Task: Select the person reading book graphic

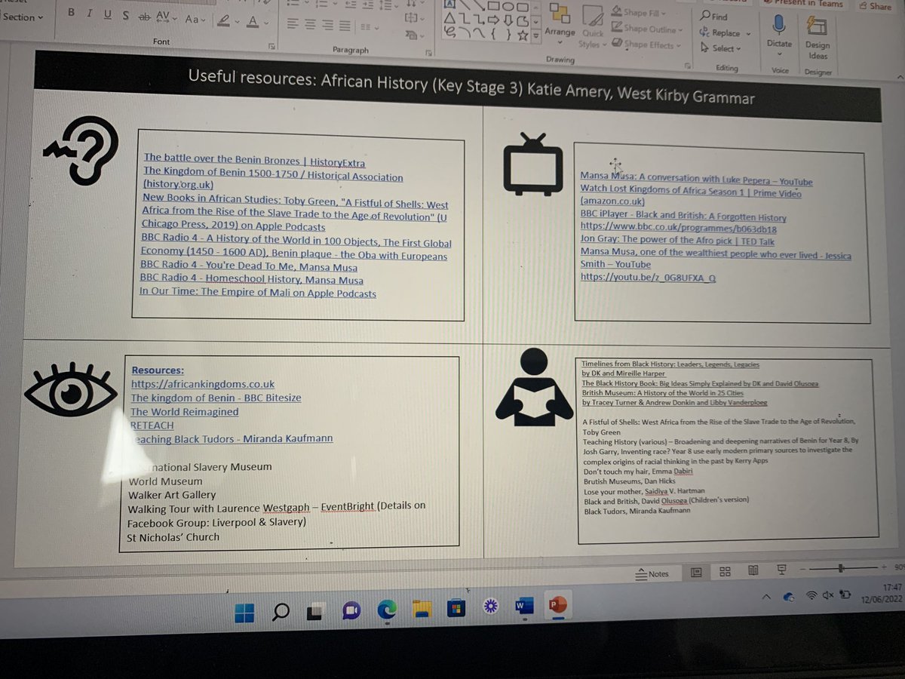Action: (x=532, y=388)
